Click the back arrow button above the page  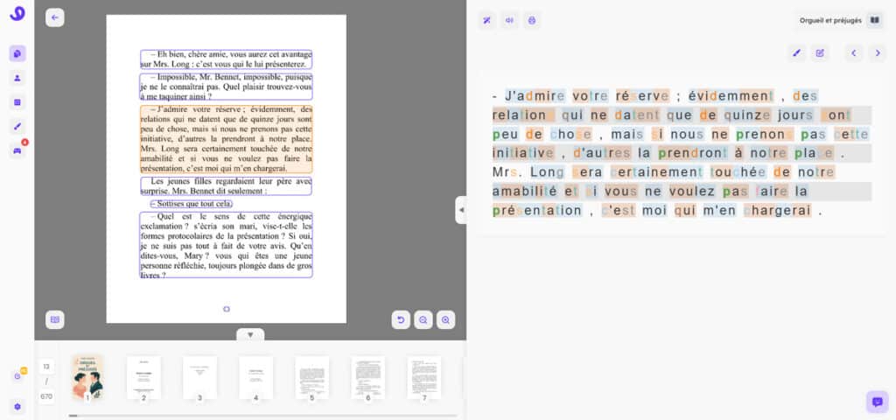pos(55,17)
